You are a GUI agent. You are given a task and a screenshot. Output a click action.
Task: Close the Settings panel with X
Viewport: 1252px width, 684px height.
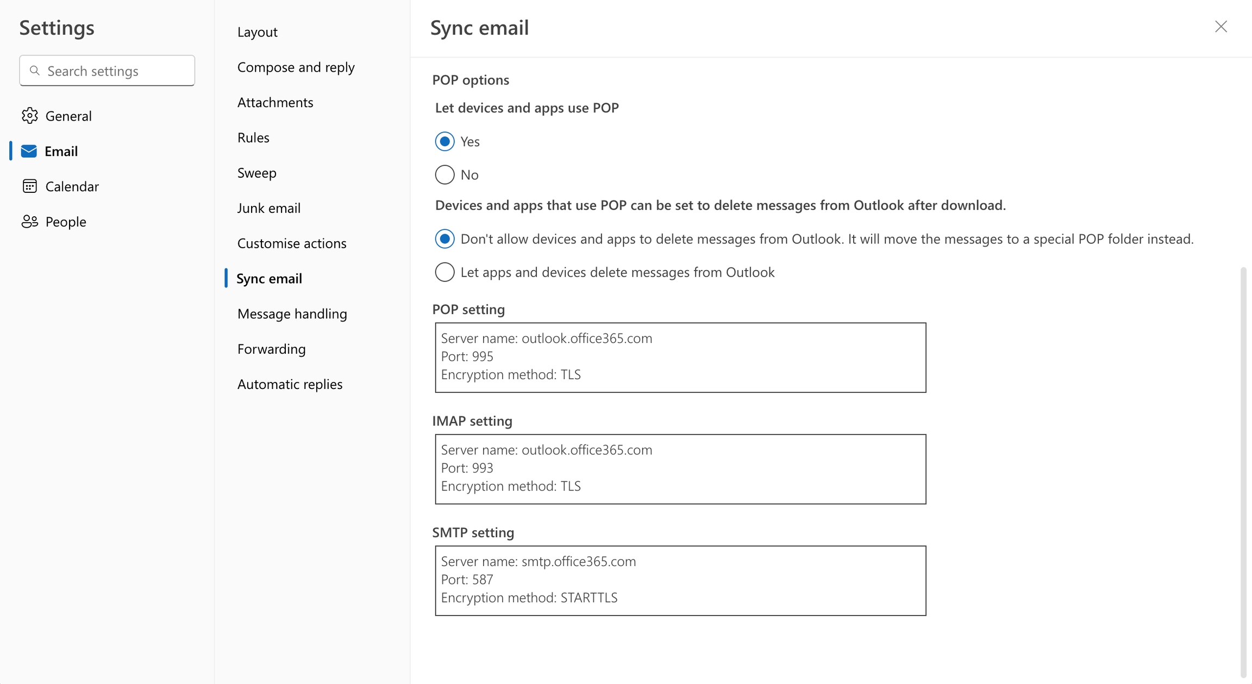[x=1220, y=27]
